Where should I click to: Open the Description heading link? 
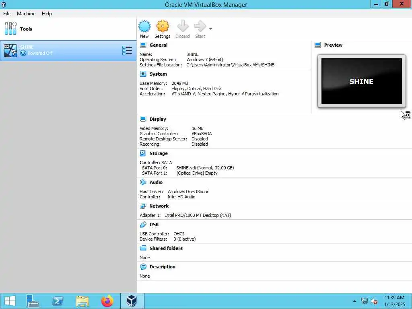163,267
